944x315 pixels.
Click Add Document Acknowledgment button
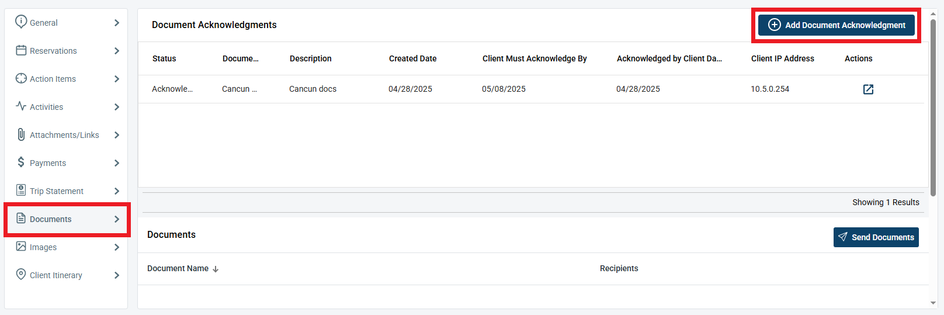point(836,25)
